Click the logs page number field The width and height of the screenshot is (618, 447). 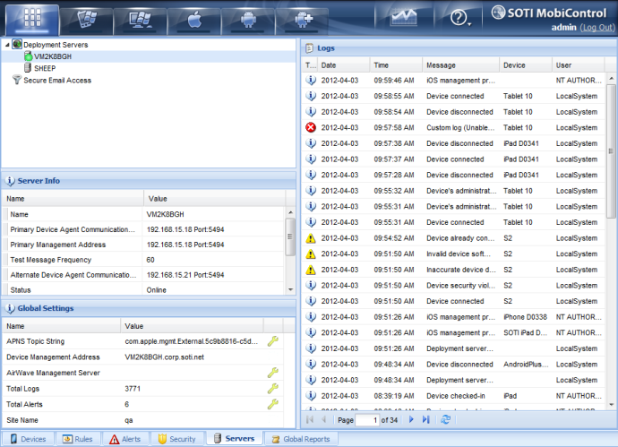click(367, 420)
